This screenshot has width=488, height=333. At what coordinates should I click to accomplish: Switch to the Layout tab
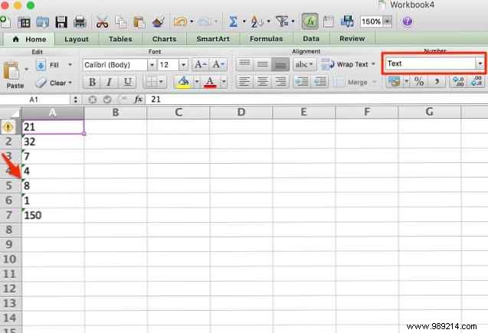77,39
